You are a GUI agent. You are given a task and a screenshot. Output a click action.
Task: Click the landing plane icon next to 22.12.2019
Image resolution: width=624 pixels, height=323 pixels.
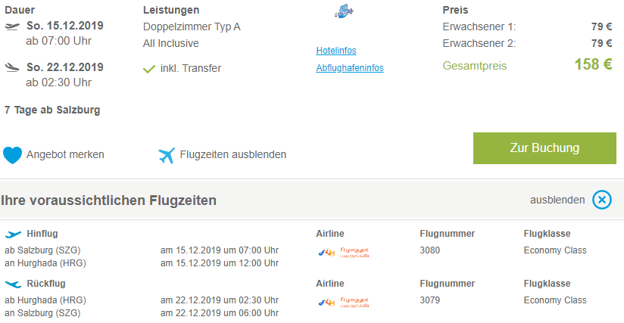click(x=12, y=67)
